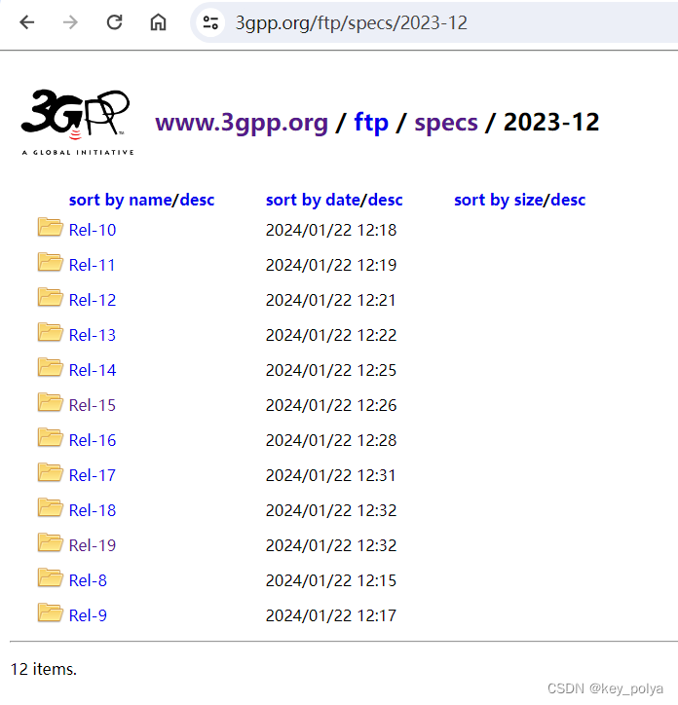Click the date 2024/01/22 12:15
Image resolution: width=678 pixels, height=705 pixels.
pyautogui.click(x=331, y=581)
